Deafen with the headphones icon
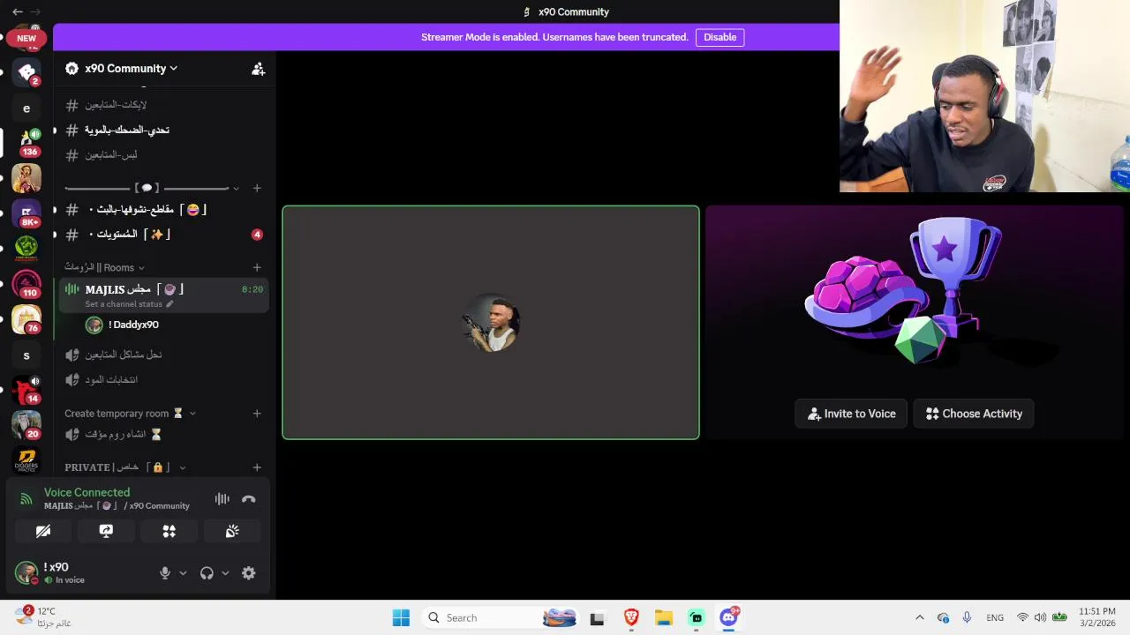Viewport: 1130px width, 635px height. [207, 573]
